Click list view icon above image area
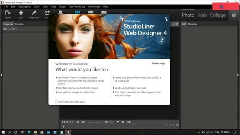The height and width of the screenshot is (135, 240). coord(177,24)
